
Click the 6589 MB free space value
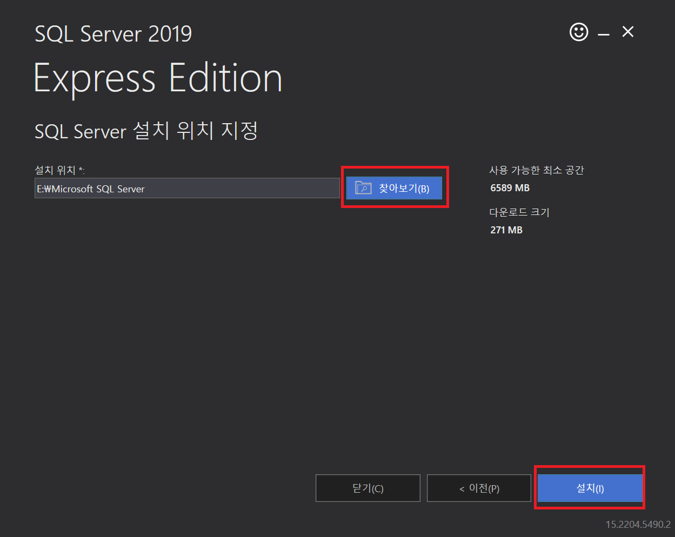tap(510, 188)
